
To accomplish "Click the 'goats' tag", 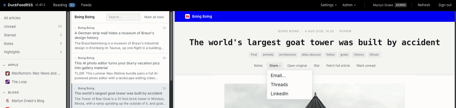I will click(344, 55).
